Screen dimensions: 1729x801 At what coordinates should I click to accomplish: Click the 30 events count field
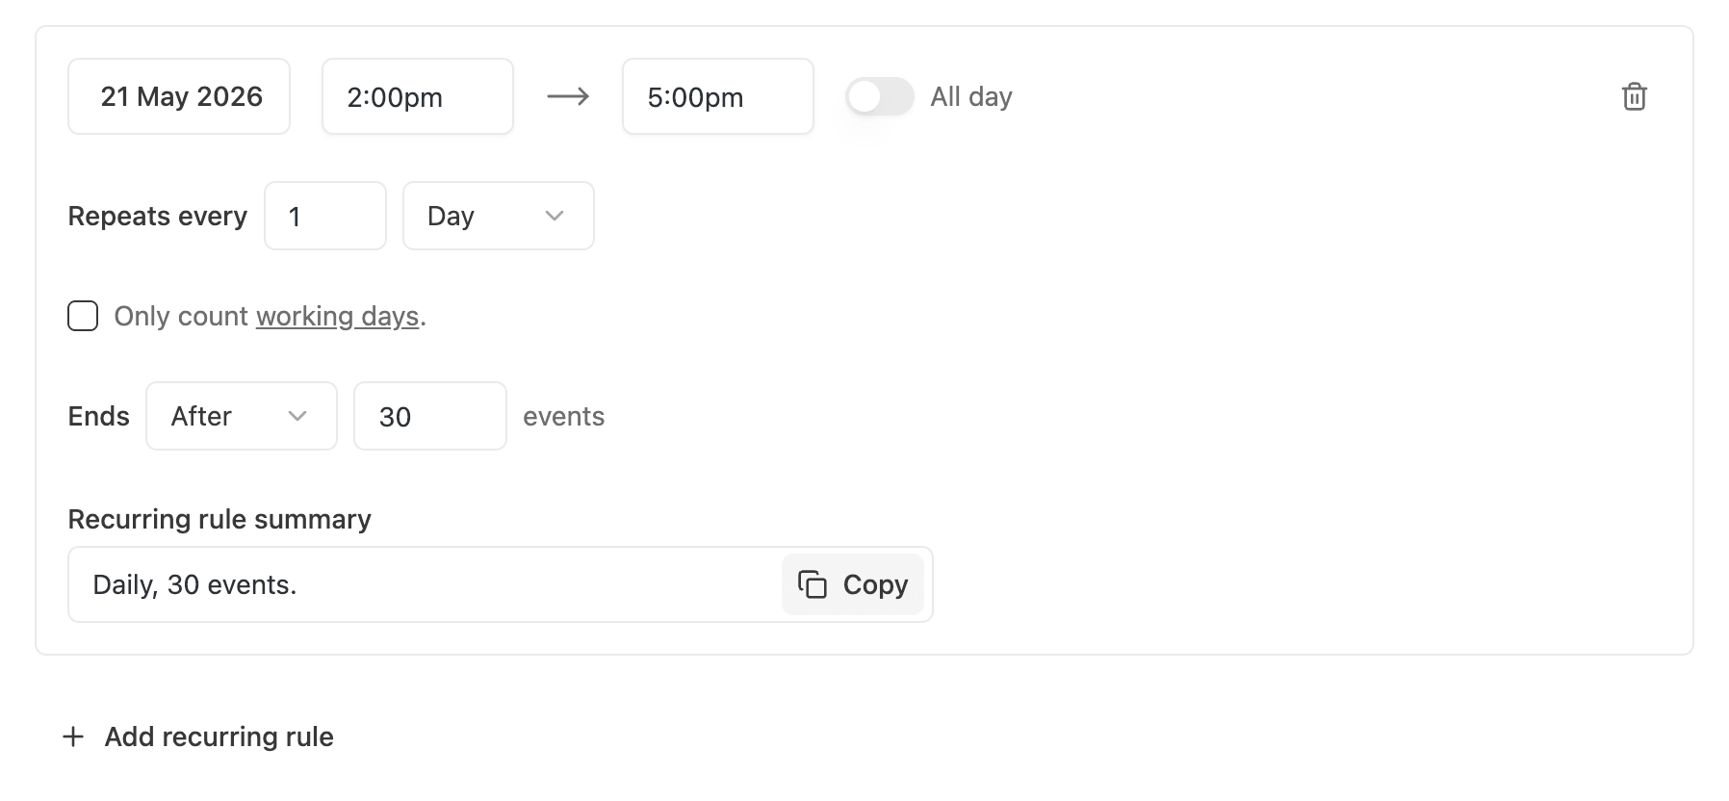[x=429, y=416]
